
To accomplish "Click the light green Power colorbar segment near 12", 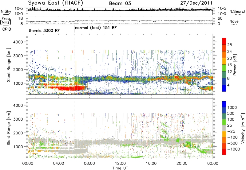I will (x=224, y=68).
